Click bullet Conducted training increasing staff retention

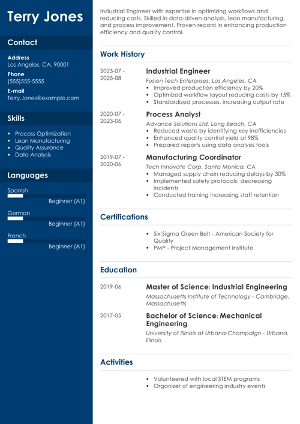[216, 195]
